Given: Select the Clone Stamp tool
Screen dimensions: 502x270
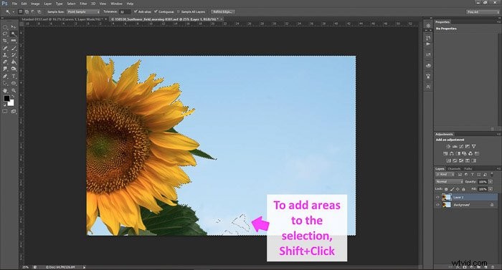Looking at the screenshot, I should (5, 55).
